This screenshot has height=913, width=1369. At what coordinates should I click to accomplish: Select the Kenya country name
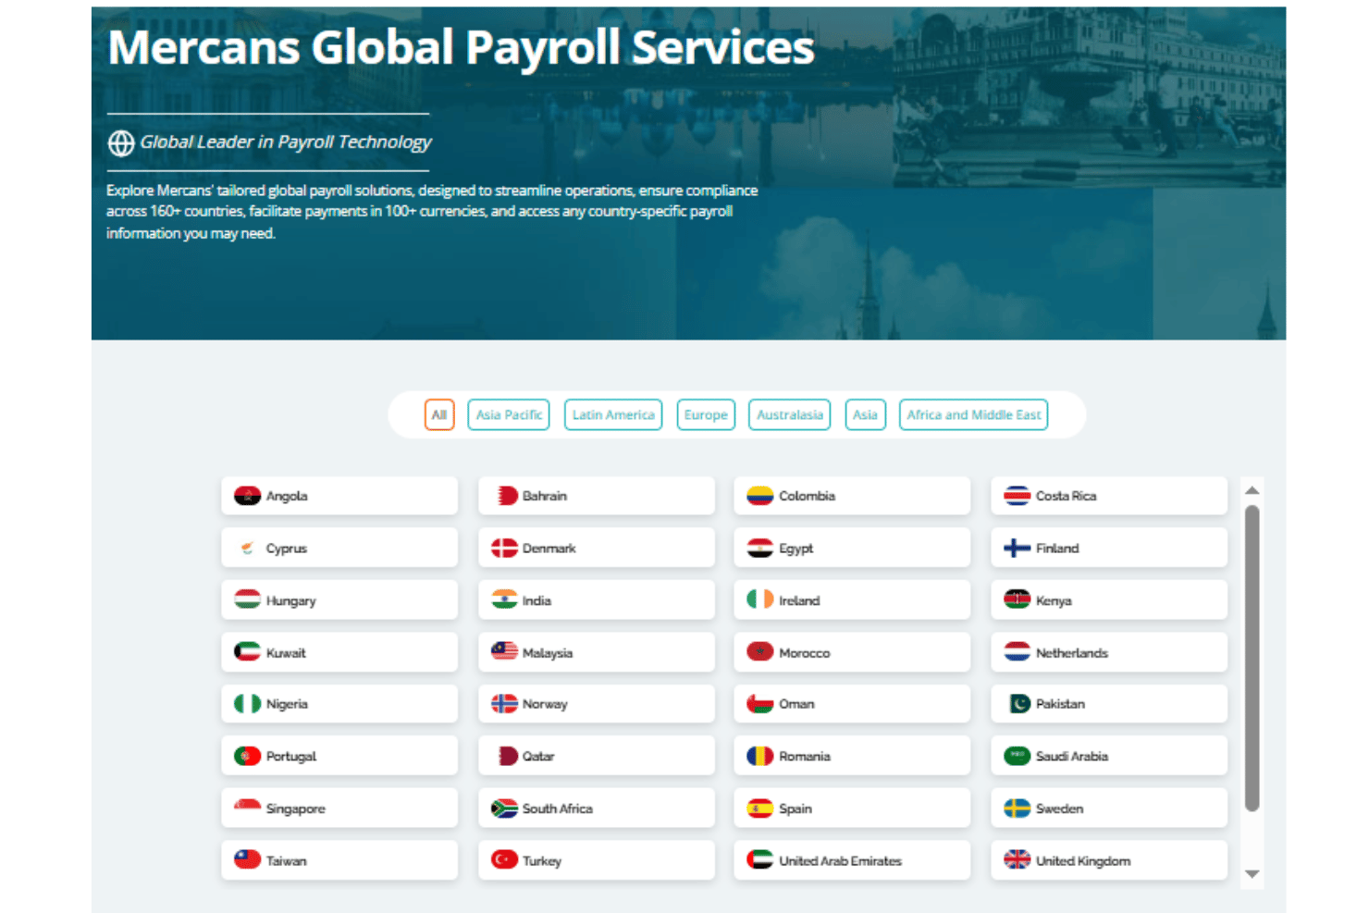click(x=1054, y=601)
